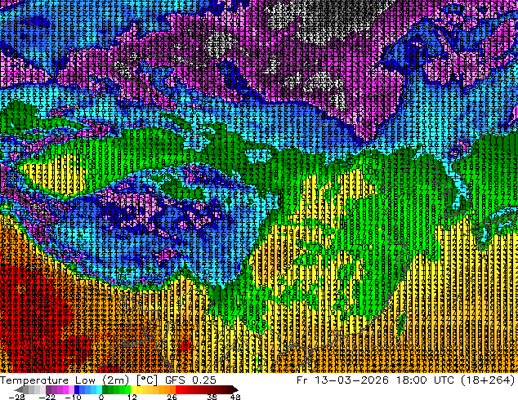This screenshot has height=400, width=518.
Task: Click the '-28' legend label
Action: tap(16, 397)
